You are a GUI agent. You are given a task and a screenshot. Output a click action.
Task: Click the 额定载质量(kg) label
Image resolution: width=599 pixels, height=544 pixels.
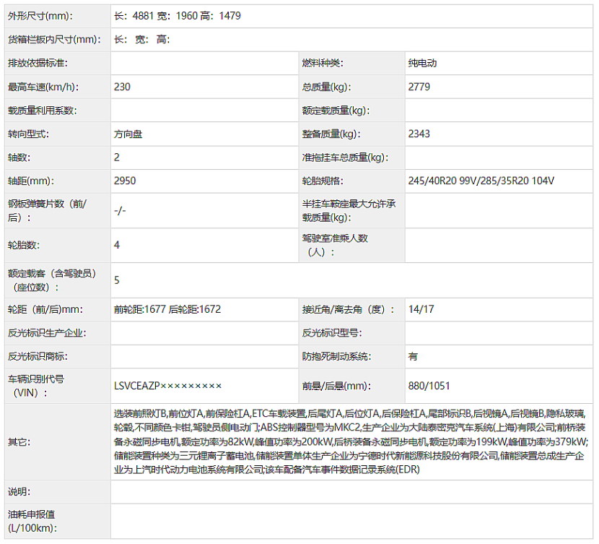[336, 111]
